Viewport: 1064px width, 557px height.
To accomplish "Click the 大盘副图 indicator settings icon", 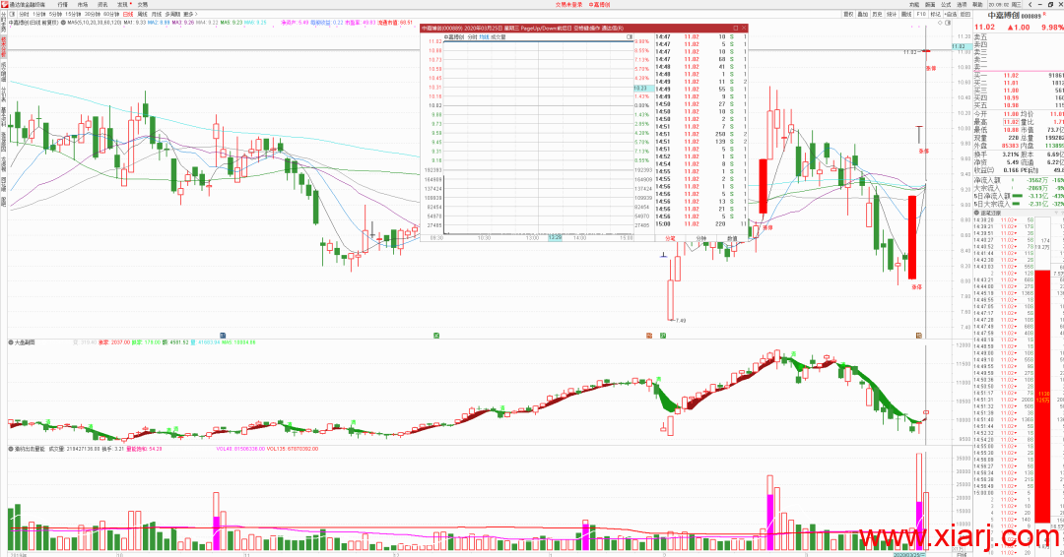I will tap(11, 342).
